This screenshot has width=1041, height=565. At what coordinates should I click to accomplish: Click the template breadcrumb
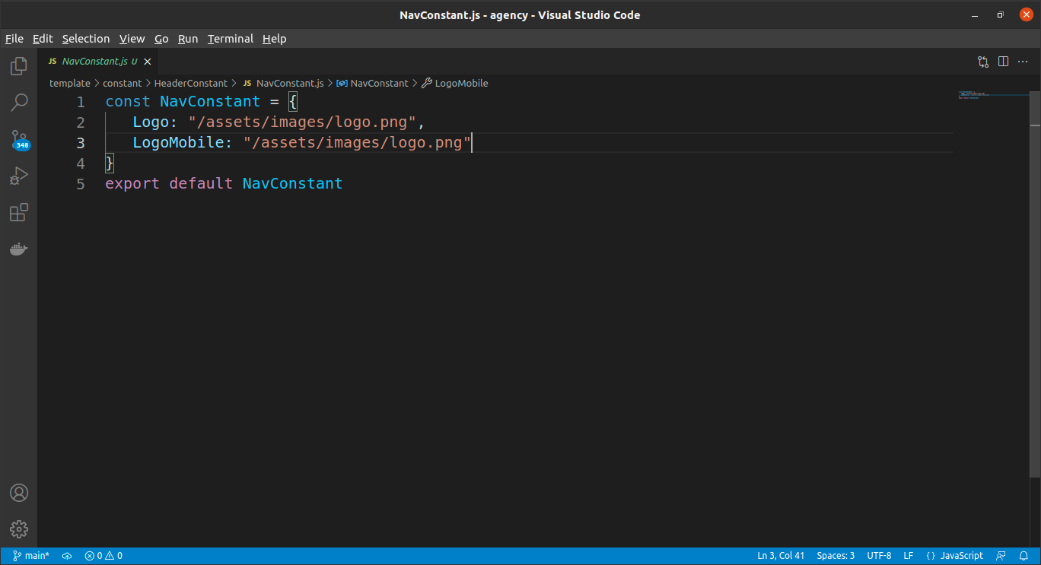[x=70, y=84]
